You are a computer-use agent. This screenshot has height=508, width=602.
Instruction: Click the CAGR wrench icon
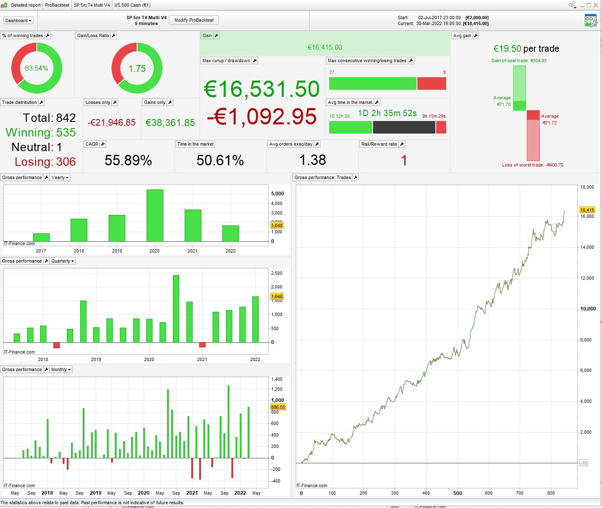103,144
